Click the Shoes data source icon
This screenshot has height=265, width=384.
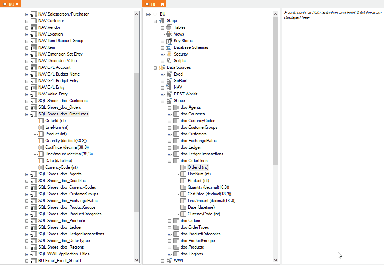coord(169,100)
